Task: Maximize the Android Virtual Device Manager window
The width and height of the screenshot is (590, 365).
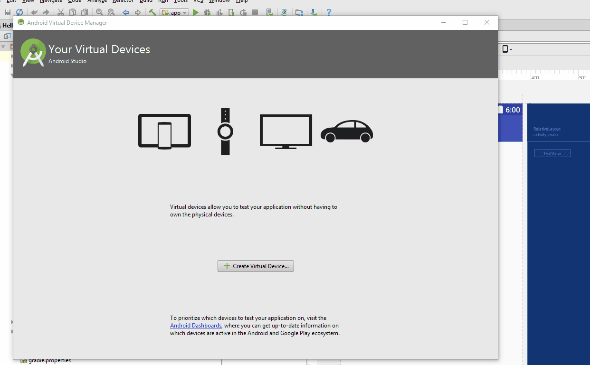Action: (x=465, y=22)
